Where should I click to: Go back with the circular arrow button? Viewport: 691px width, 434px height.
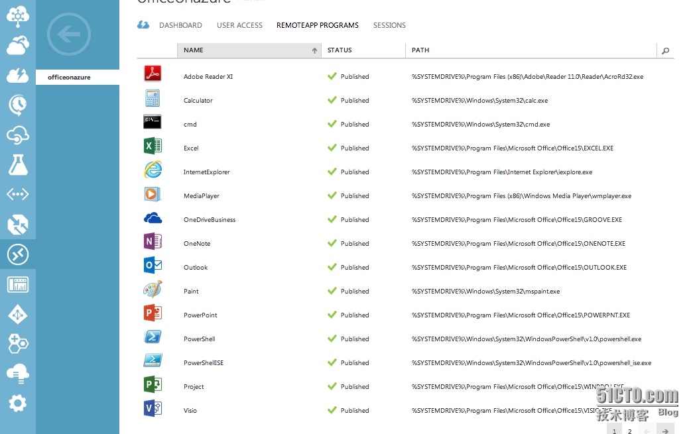tap(69, 34)
